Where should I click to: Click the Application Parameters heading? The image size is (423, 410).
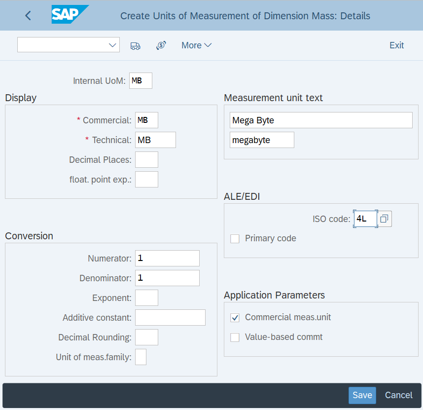coord(274,295)
